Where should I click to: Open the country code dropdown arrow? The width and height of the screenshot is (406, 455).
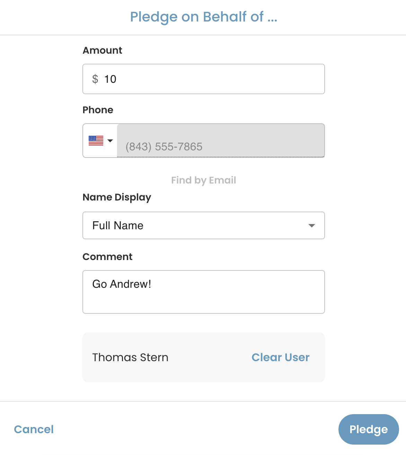[x=110, y=141]
